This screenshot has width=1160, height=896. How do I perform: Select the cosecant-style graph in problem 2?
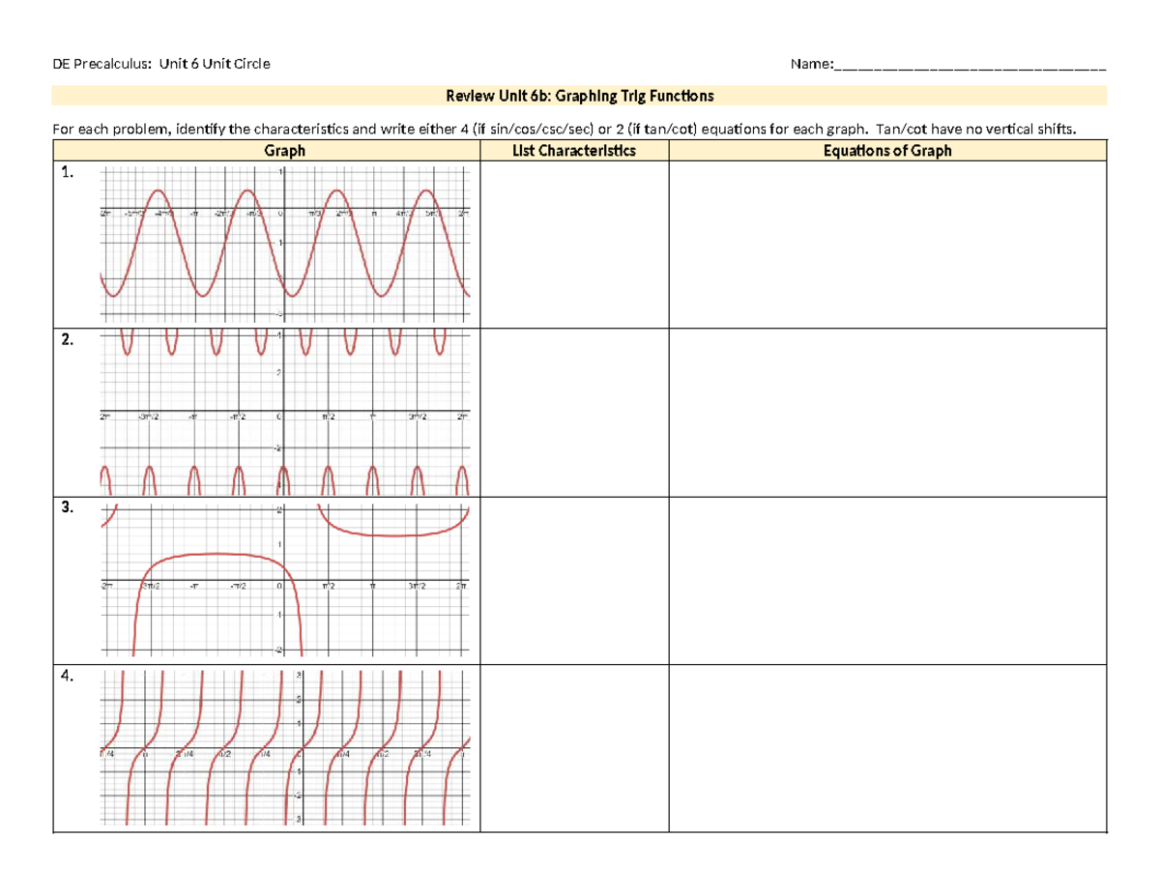[284, 412]
